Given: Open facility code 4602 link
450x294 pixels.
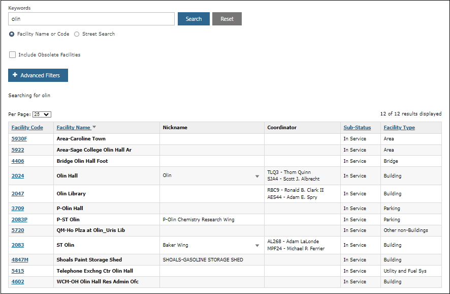Looking at the screenshot, I should 18,282.
